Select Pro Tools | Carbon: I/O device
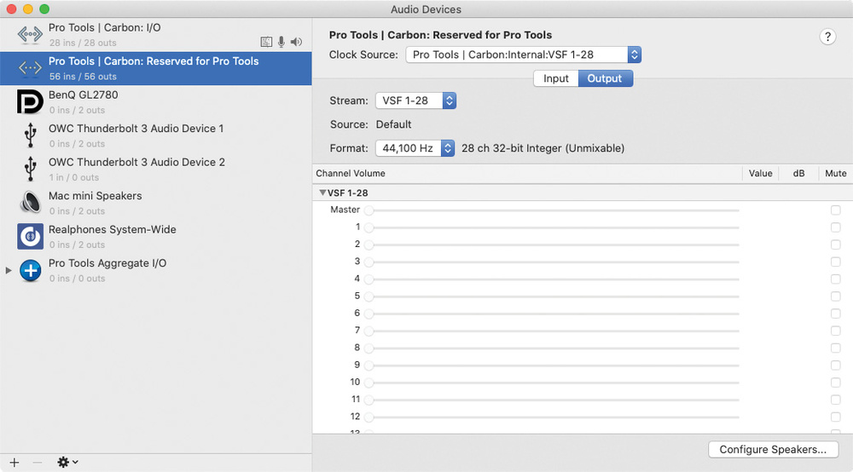The width and height of the screenshot is (853, 472). tap(155, 35)
